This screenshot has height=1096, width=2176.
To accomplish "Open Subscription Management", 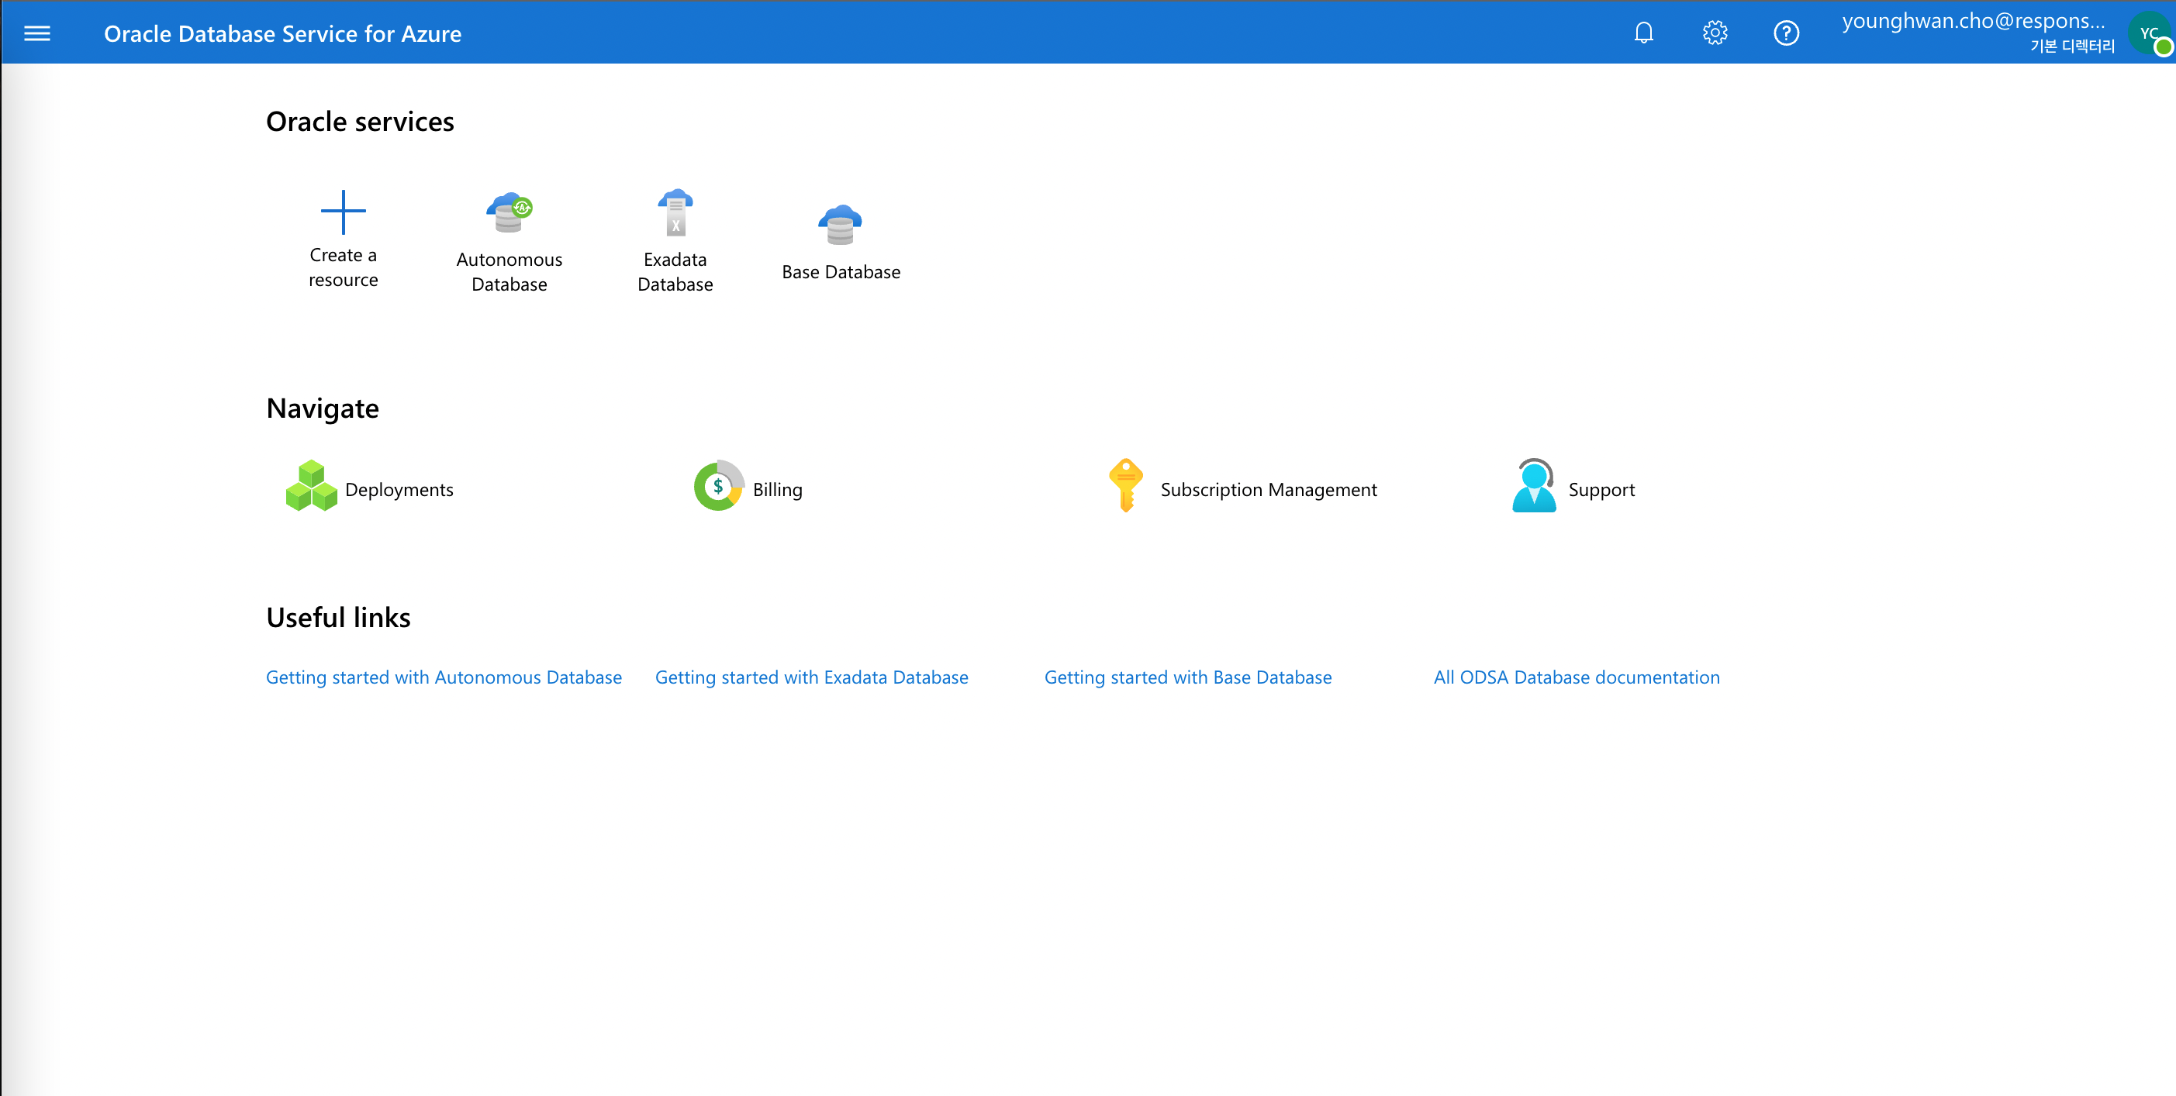I will 1268,490.
